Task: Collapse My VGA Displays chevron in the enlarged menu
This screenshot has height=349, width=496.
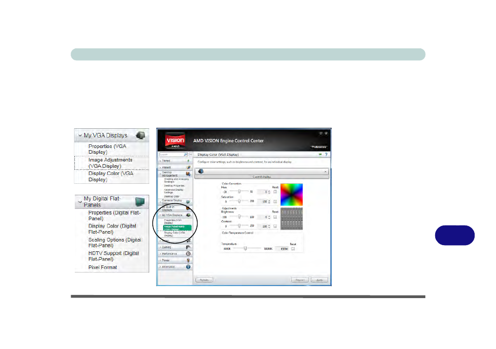Action: coord(80,136)
